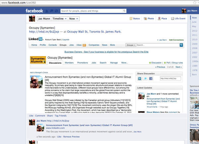Click Tag Friends under the post
This screenshot has height=144, width=199.
point(61,116)
